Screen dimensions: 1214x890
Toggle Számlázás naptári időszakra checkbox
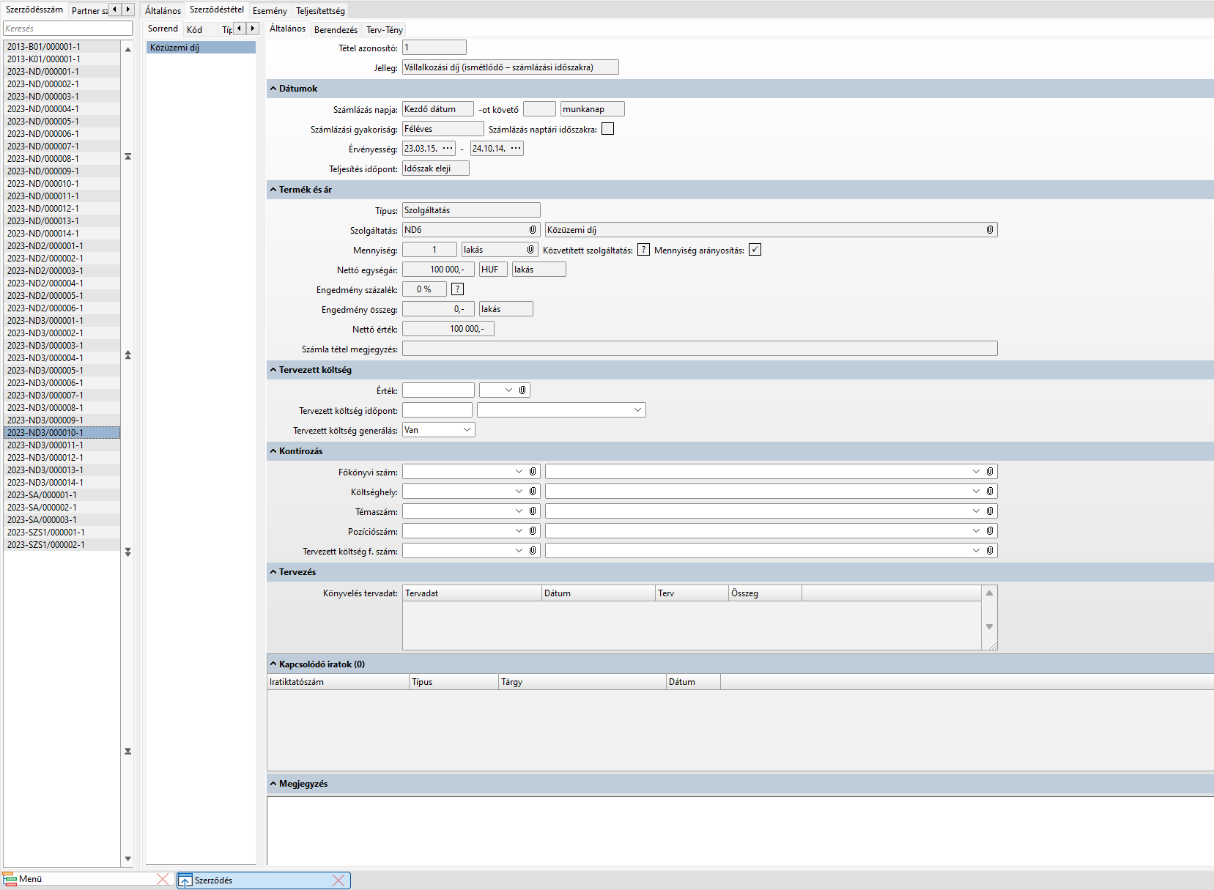coord(607,129)
